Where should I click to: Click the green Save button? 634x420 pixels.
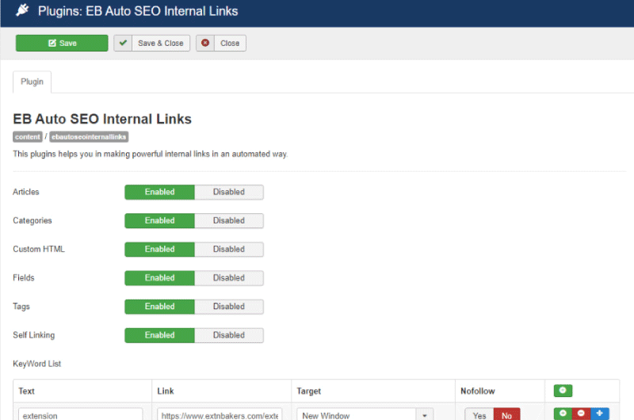[x=62, y=44]
